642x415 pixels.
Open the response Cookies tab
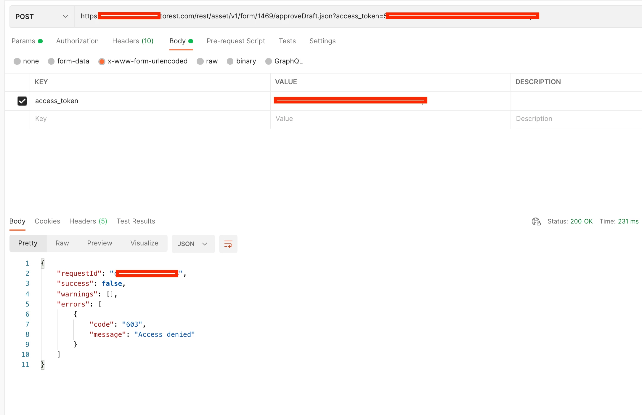(x=47, y=221)
